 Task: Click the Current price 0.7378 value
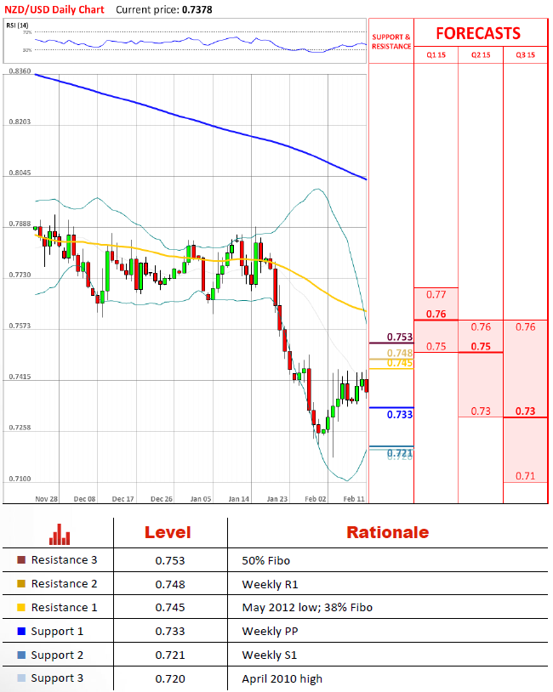point(197,9)
